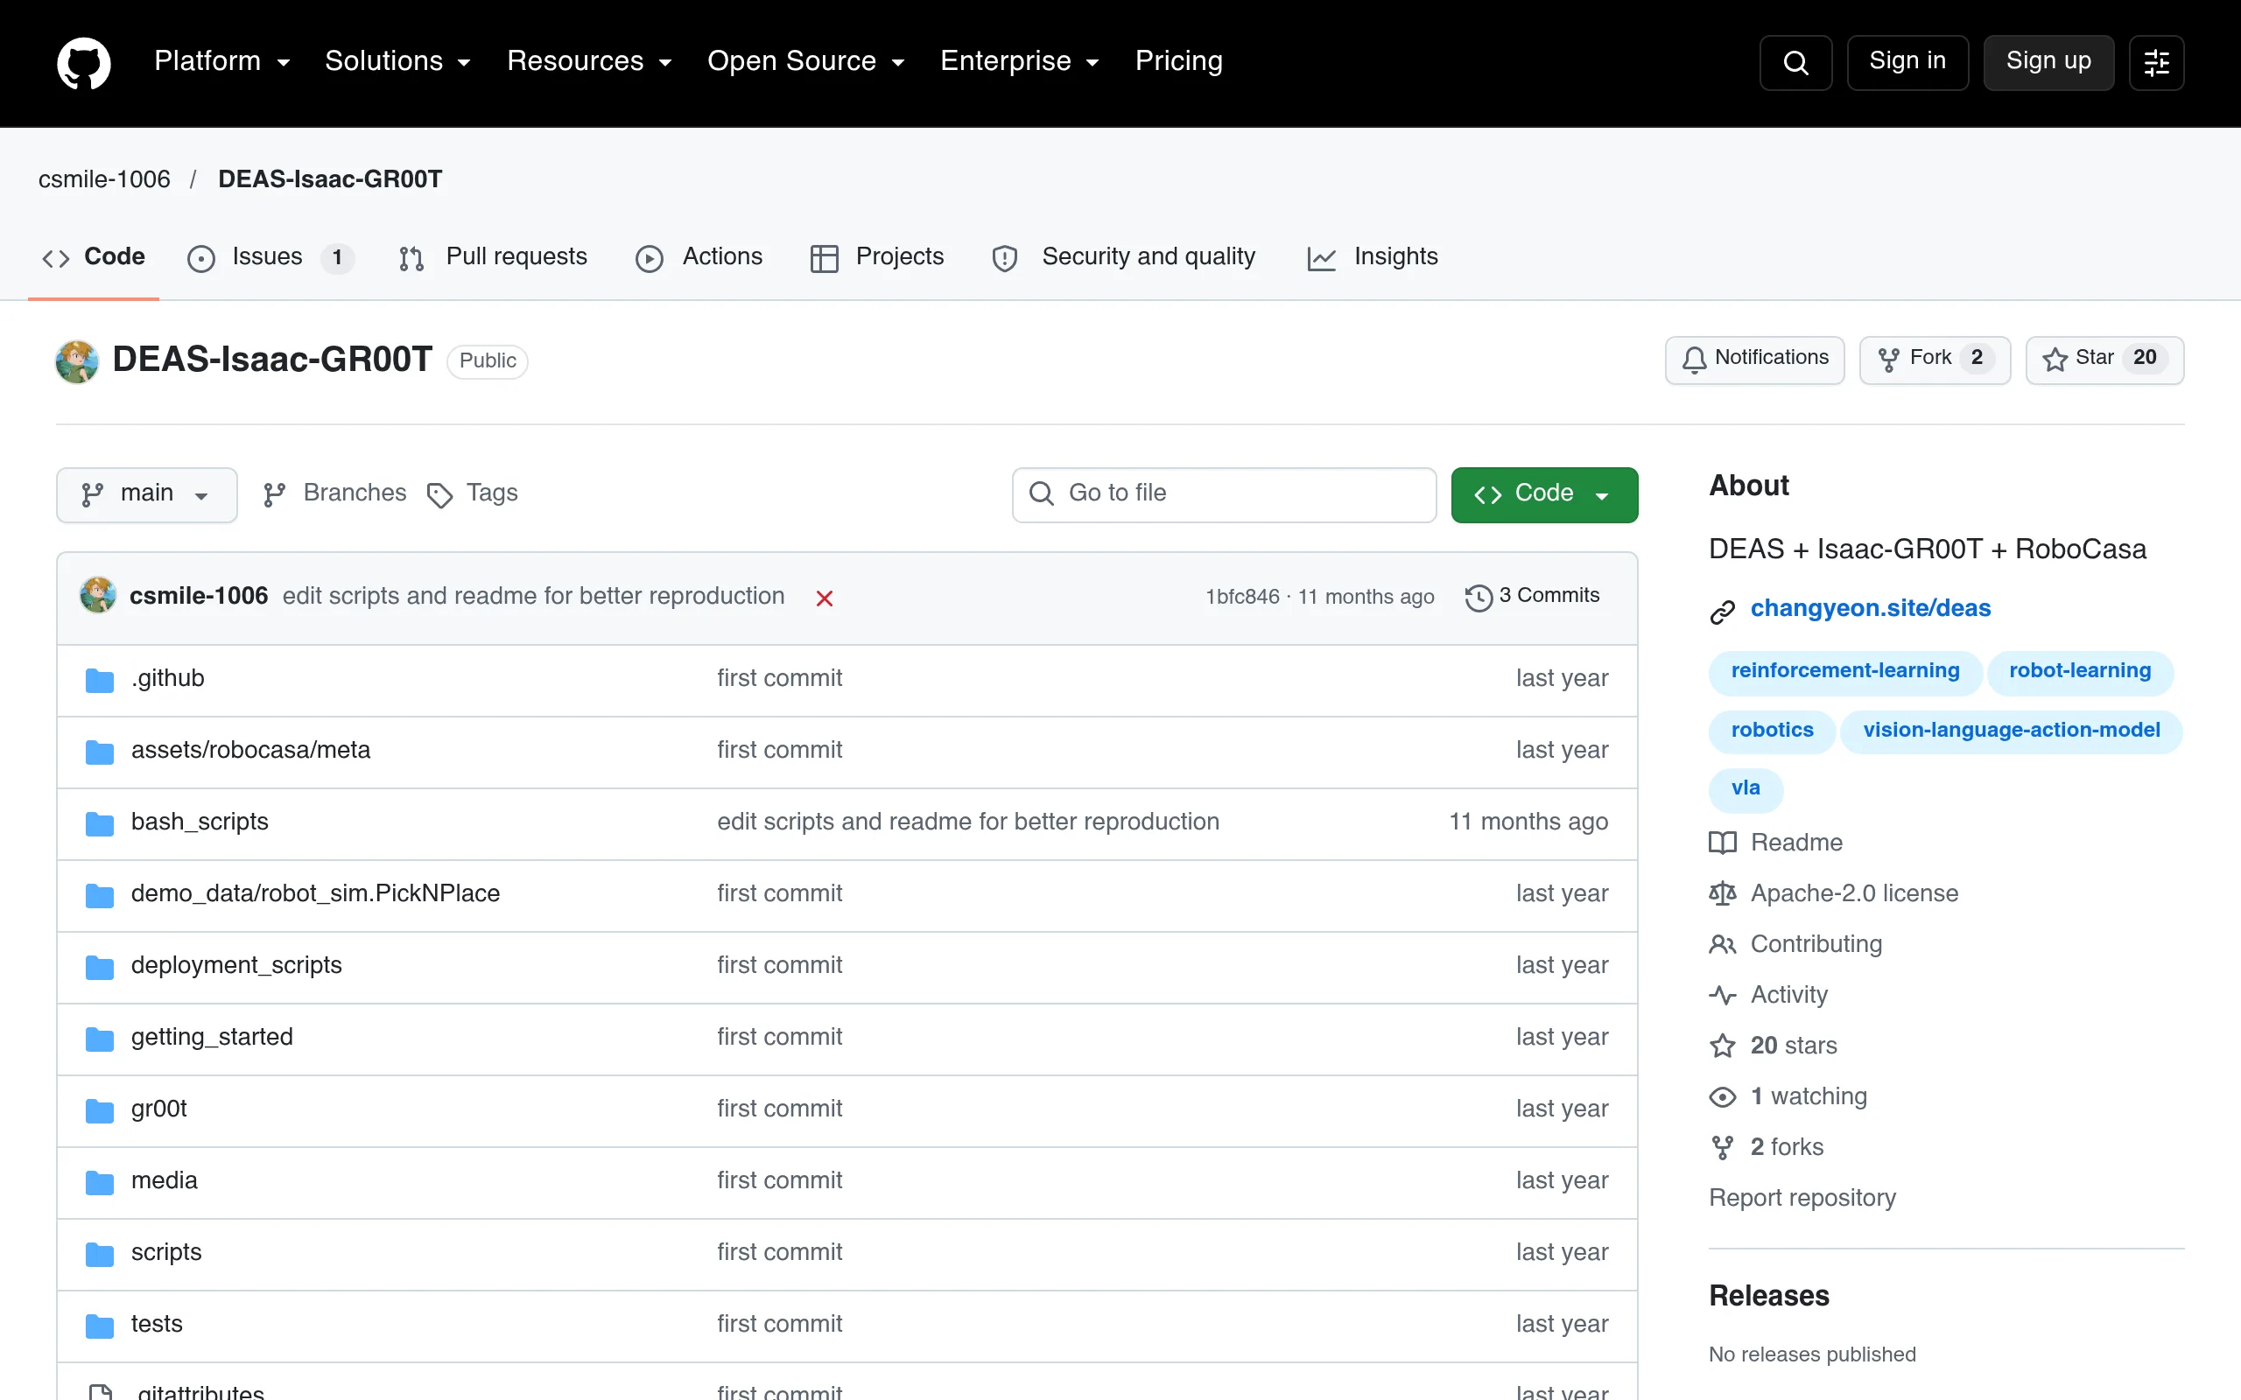
Task: Click the Readme book icon
Action: (1722, 843)
